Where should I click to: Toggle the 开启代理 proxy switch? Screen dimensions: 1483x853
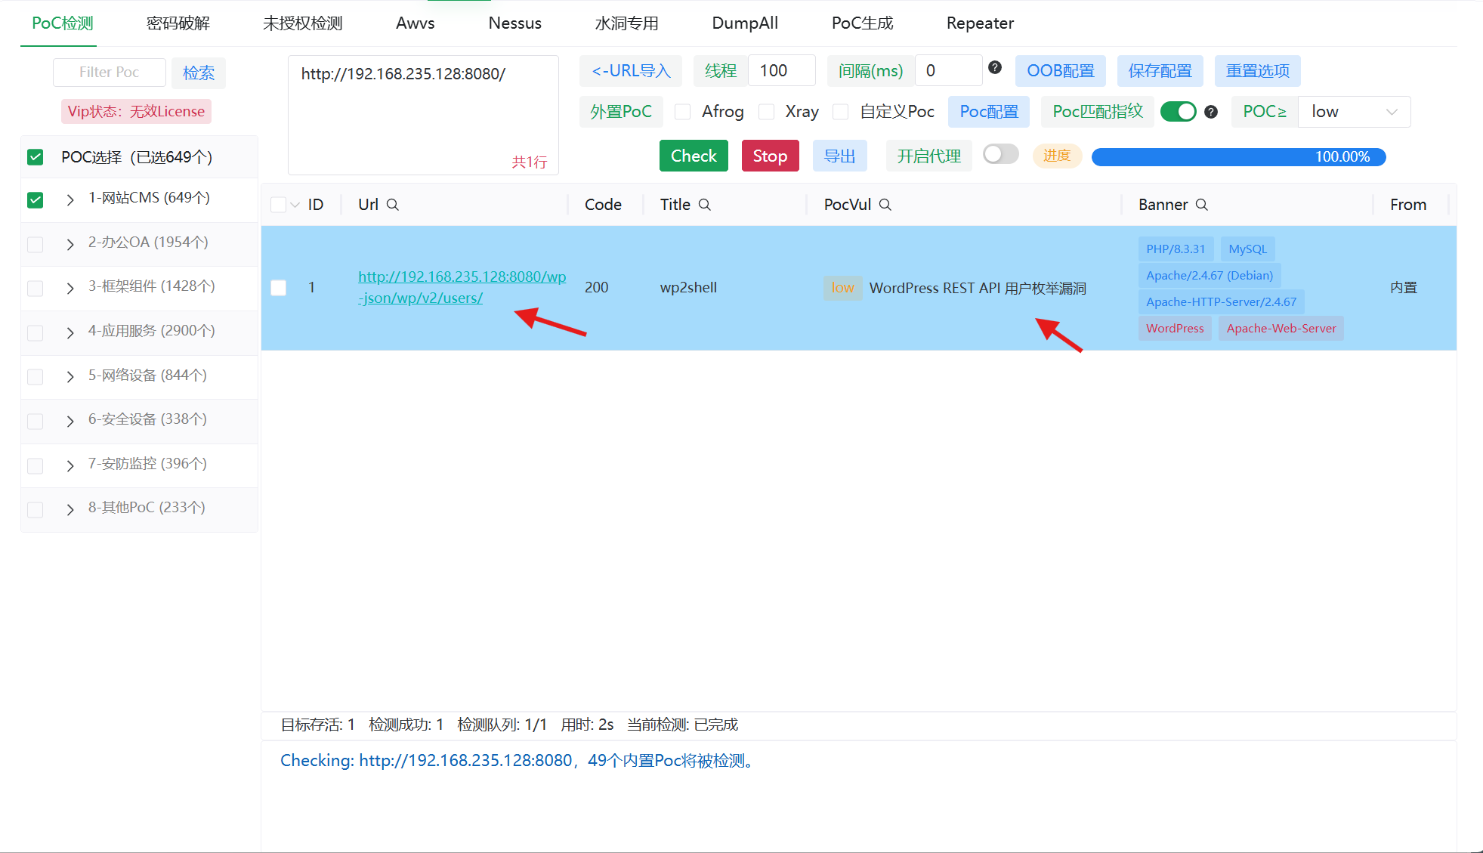click(x=1000, y=154)
